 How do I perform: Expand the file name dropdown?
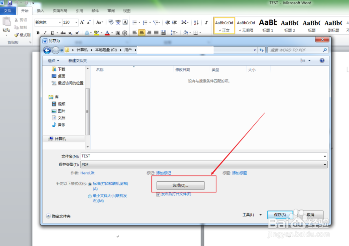pyautogui.click(x=325, y=156)
